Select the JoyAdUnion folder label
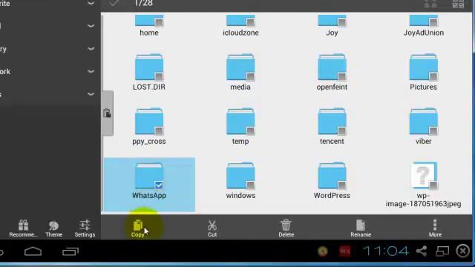 [424, 33]
